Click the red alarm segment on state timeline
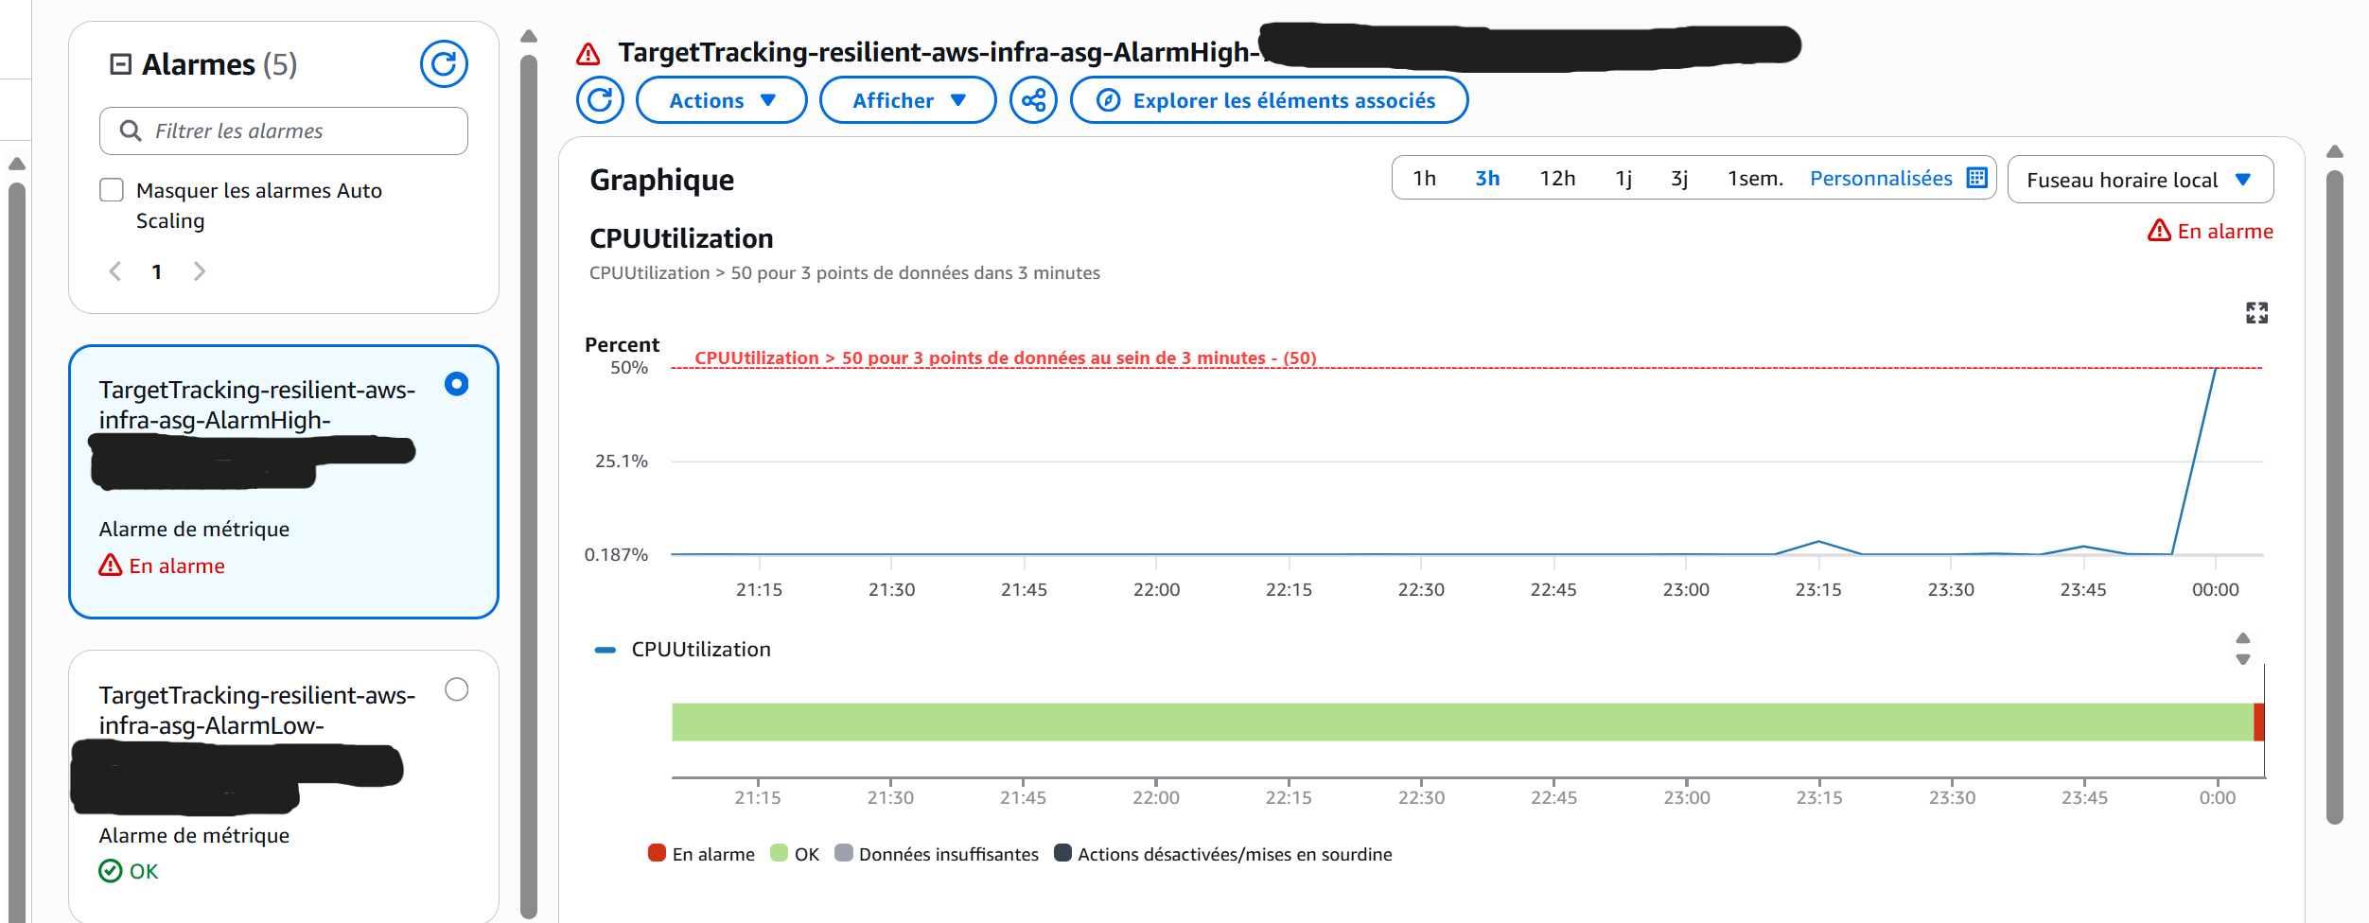 [2259, 723]
